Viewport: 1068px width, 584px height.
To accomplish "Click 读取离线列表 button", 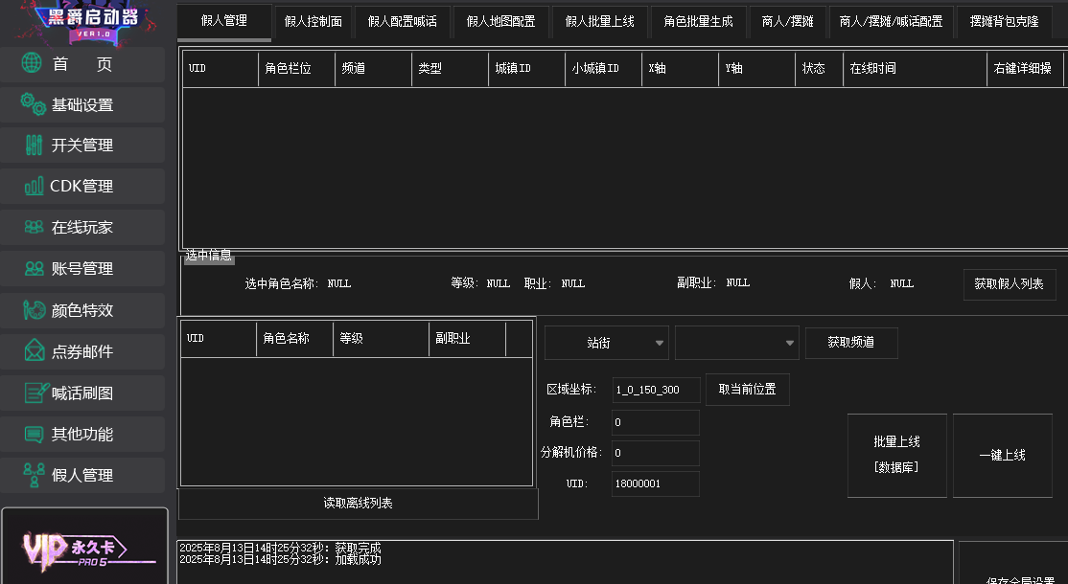I will tap(358, 504).
